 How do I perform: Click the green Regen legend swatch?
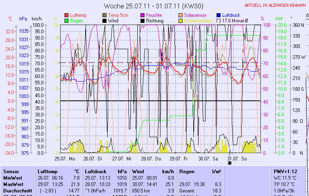click(x=66, y=20)
